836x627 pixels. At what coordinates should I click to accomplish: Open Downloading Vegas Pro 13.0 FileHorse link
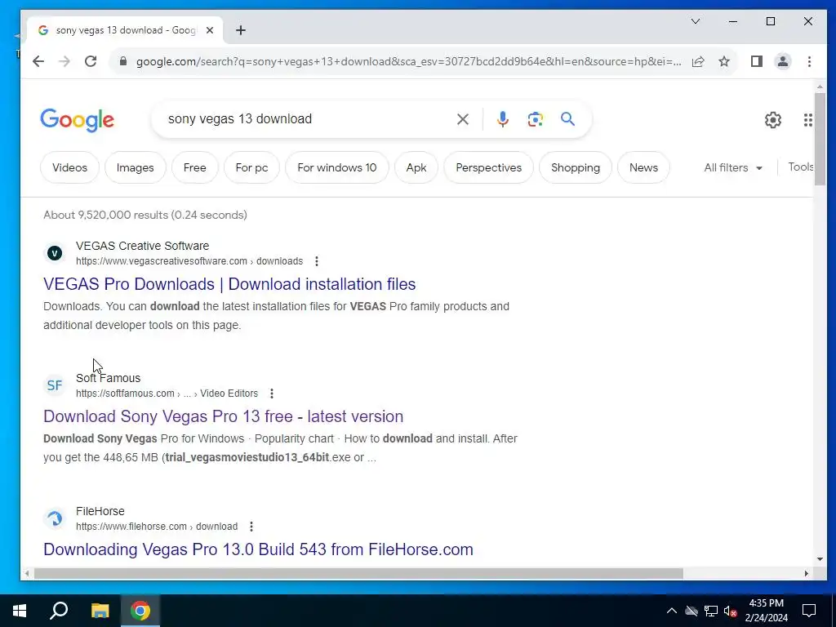pyautogui.click(x=258, y=549)
